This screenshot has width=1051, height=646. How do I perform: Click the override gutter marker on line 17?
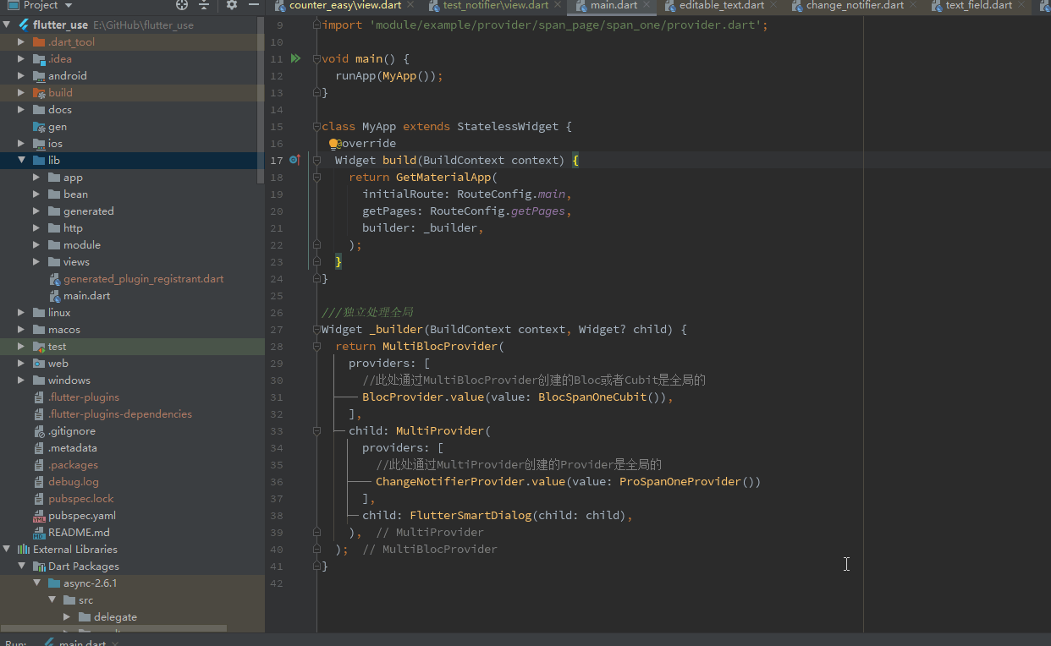294,160
